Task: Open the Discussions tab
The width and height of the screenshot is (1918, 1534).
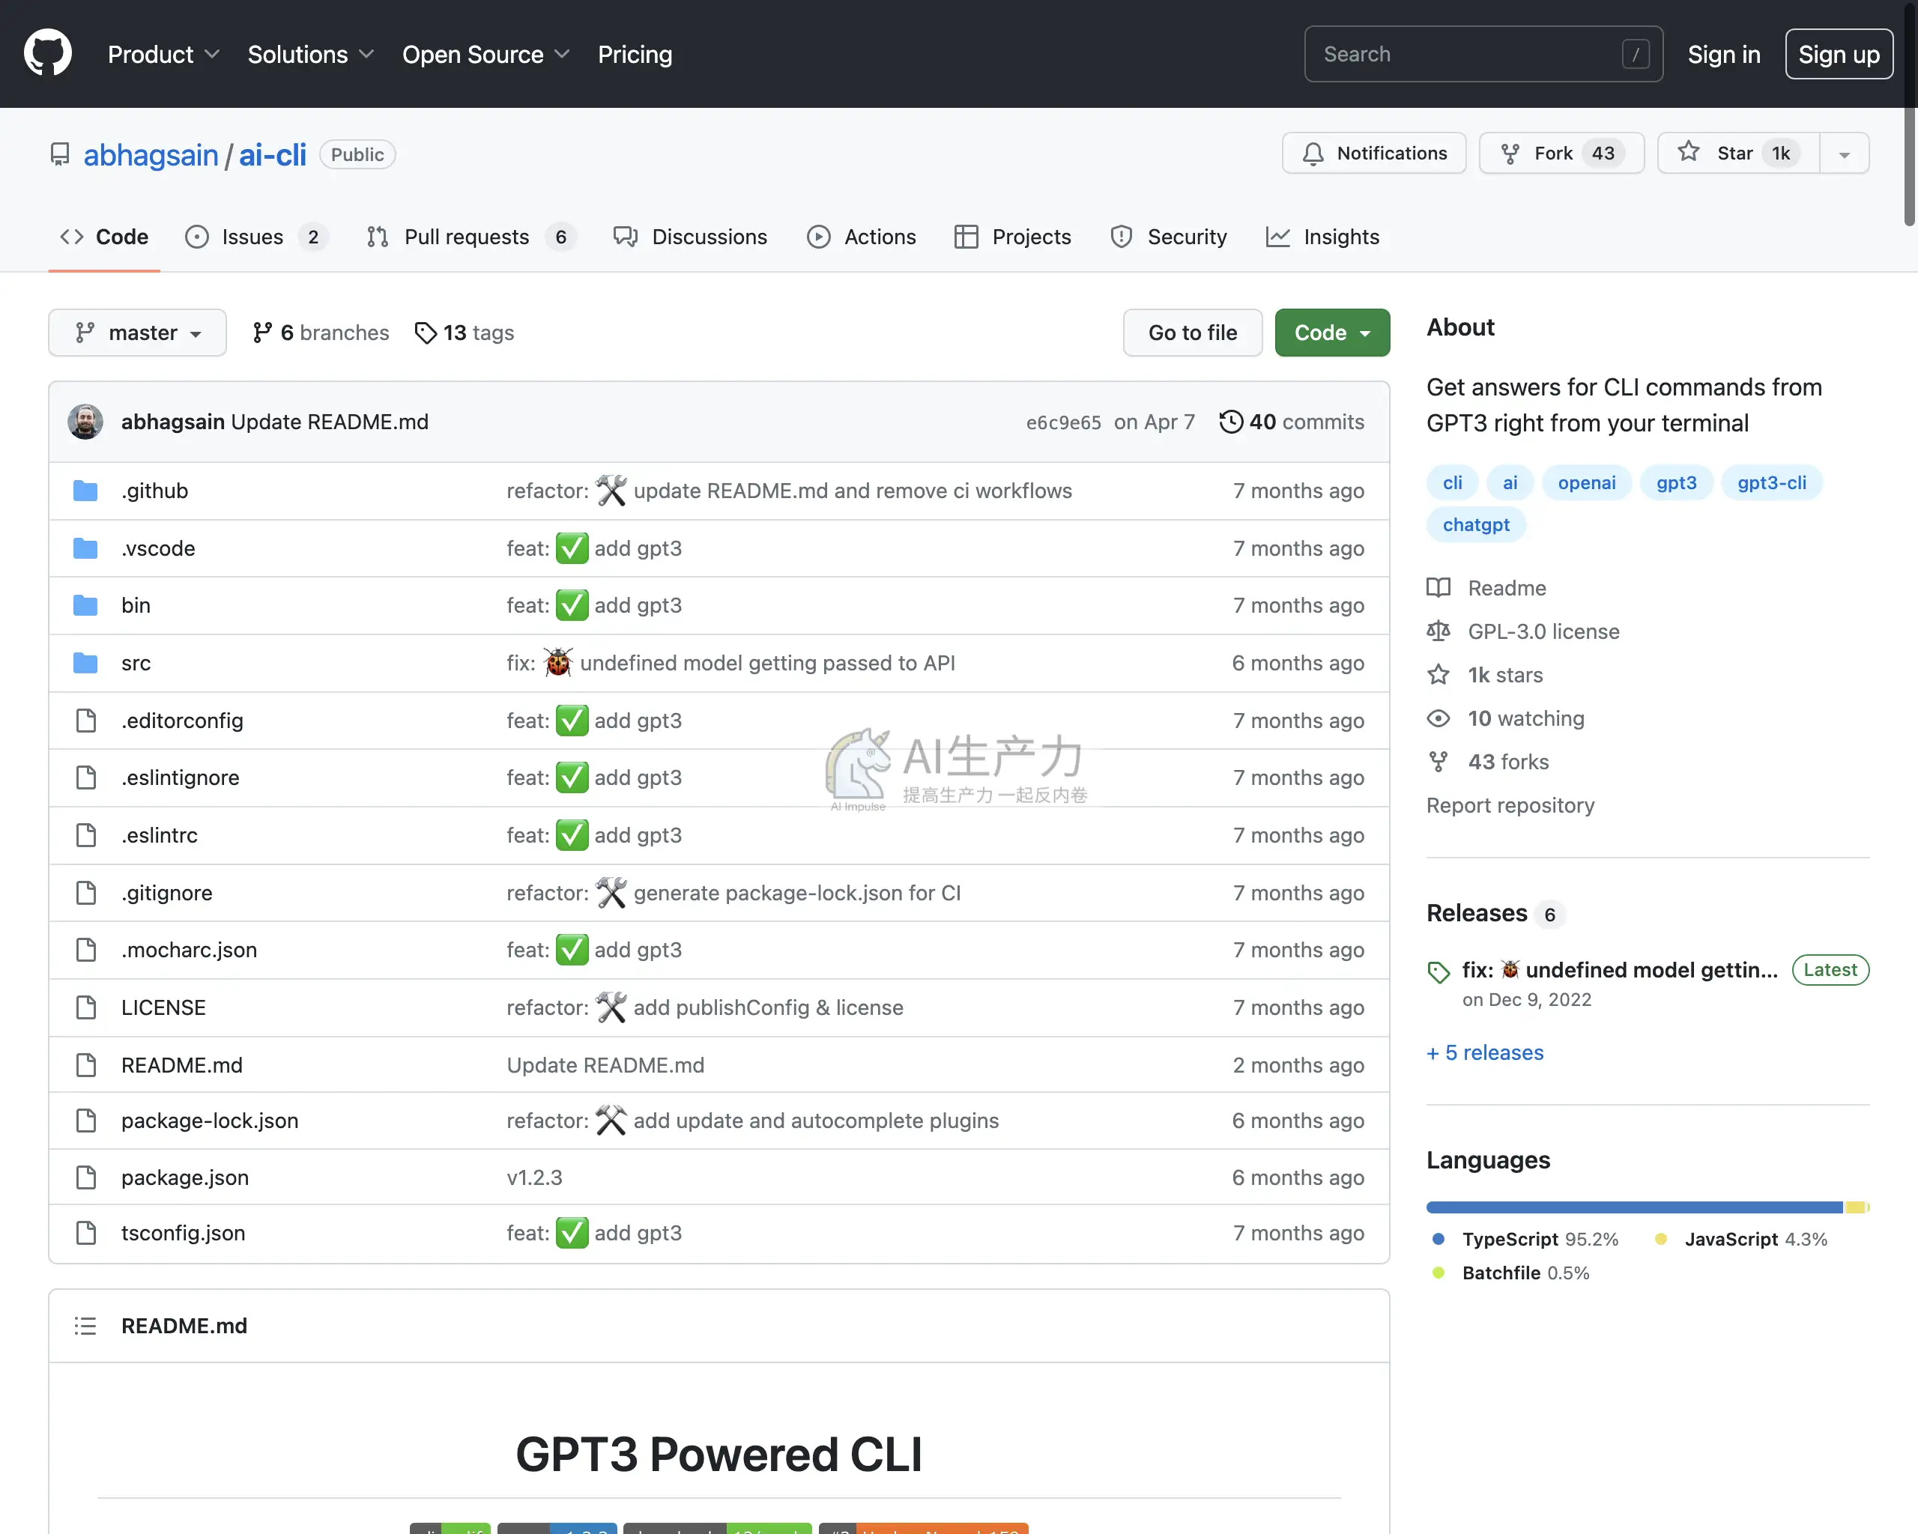Action: [690, 237]
